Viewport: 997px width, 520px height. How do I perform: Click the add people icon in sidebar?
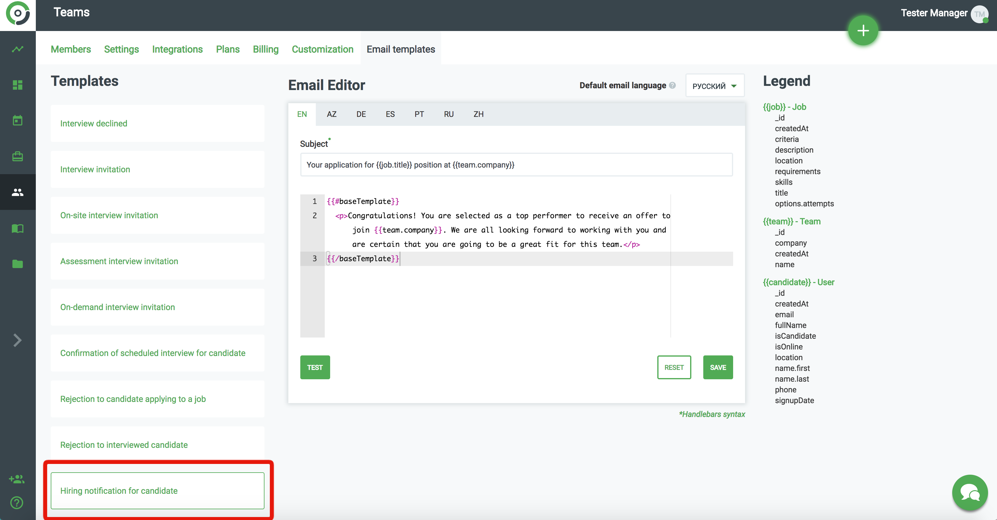pos(17,479)
